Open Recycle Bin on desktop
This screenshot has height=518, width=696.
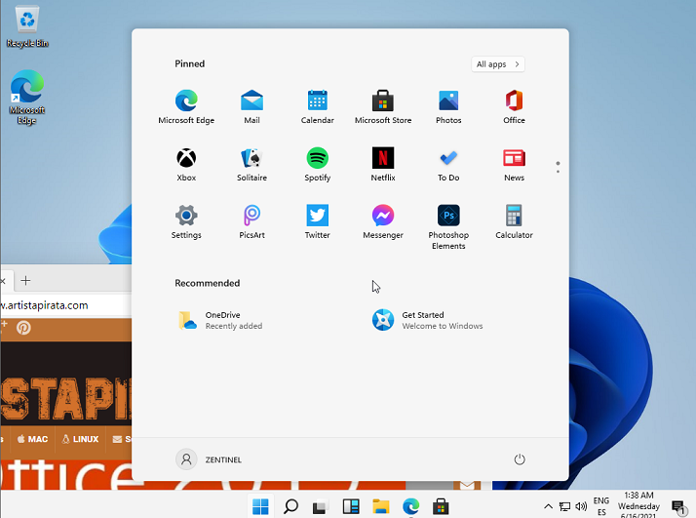(27, 25)
